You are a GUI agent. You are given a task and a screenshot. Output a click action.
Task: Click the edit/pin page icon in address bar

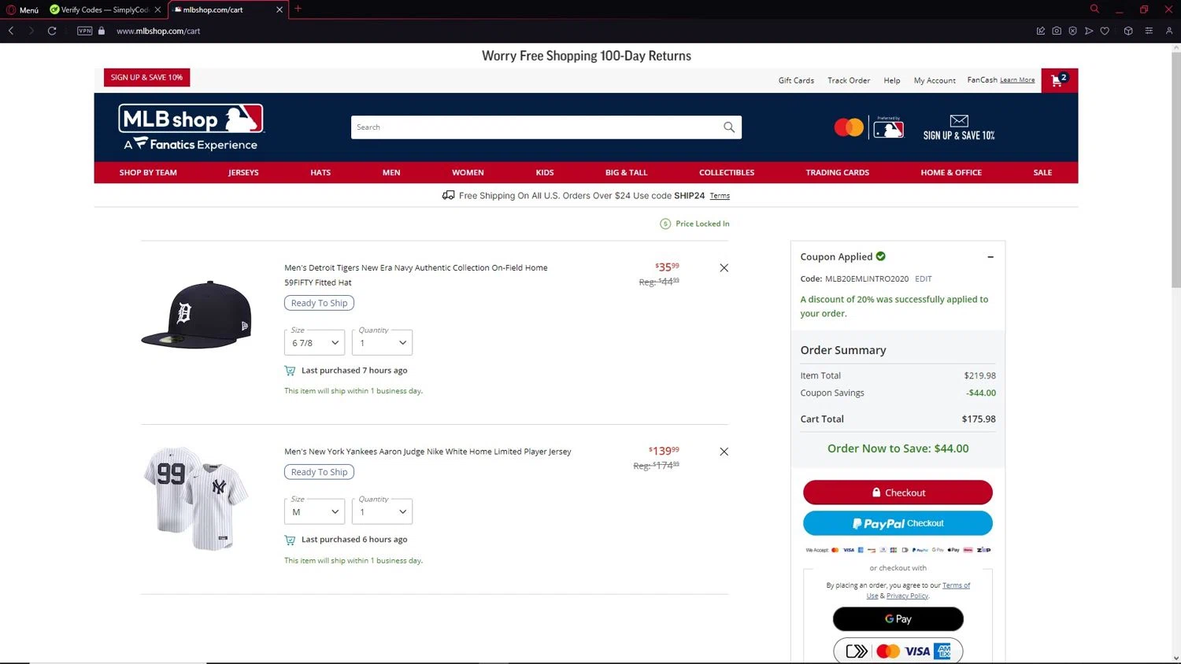click(x=1041, y=31)
